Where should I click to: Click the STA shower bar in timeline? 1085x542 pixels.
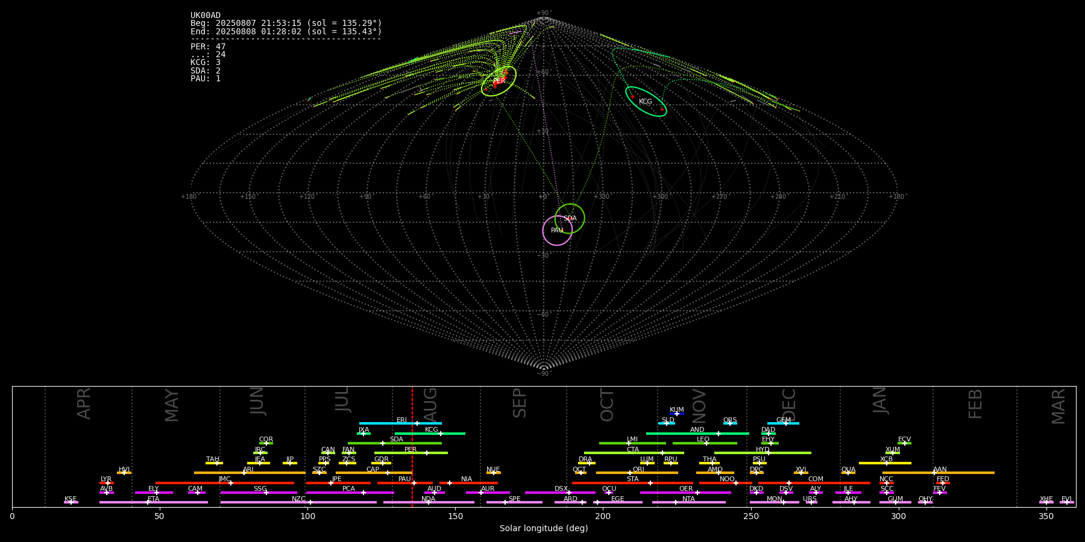click(x=632, y=483)
